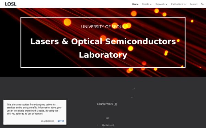Image resolution: width=206 pixels, height=128 pixels.
Task: Expand the People dropdown chevron
Action: point(151,4)
